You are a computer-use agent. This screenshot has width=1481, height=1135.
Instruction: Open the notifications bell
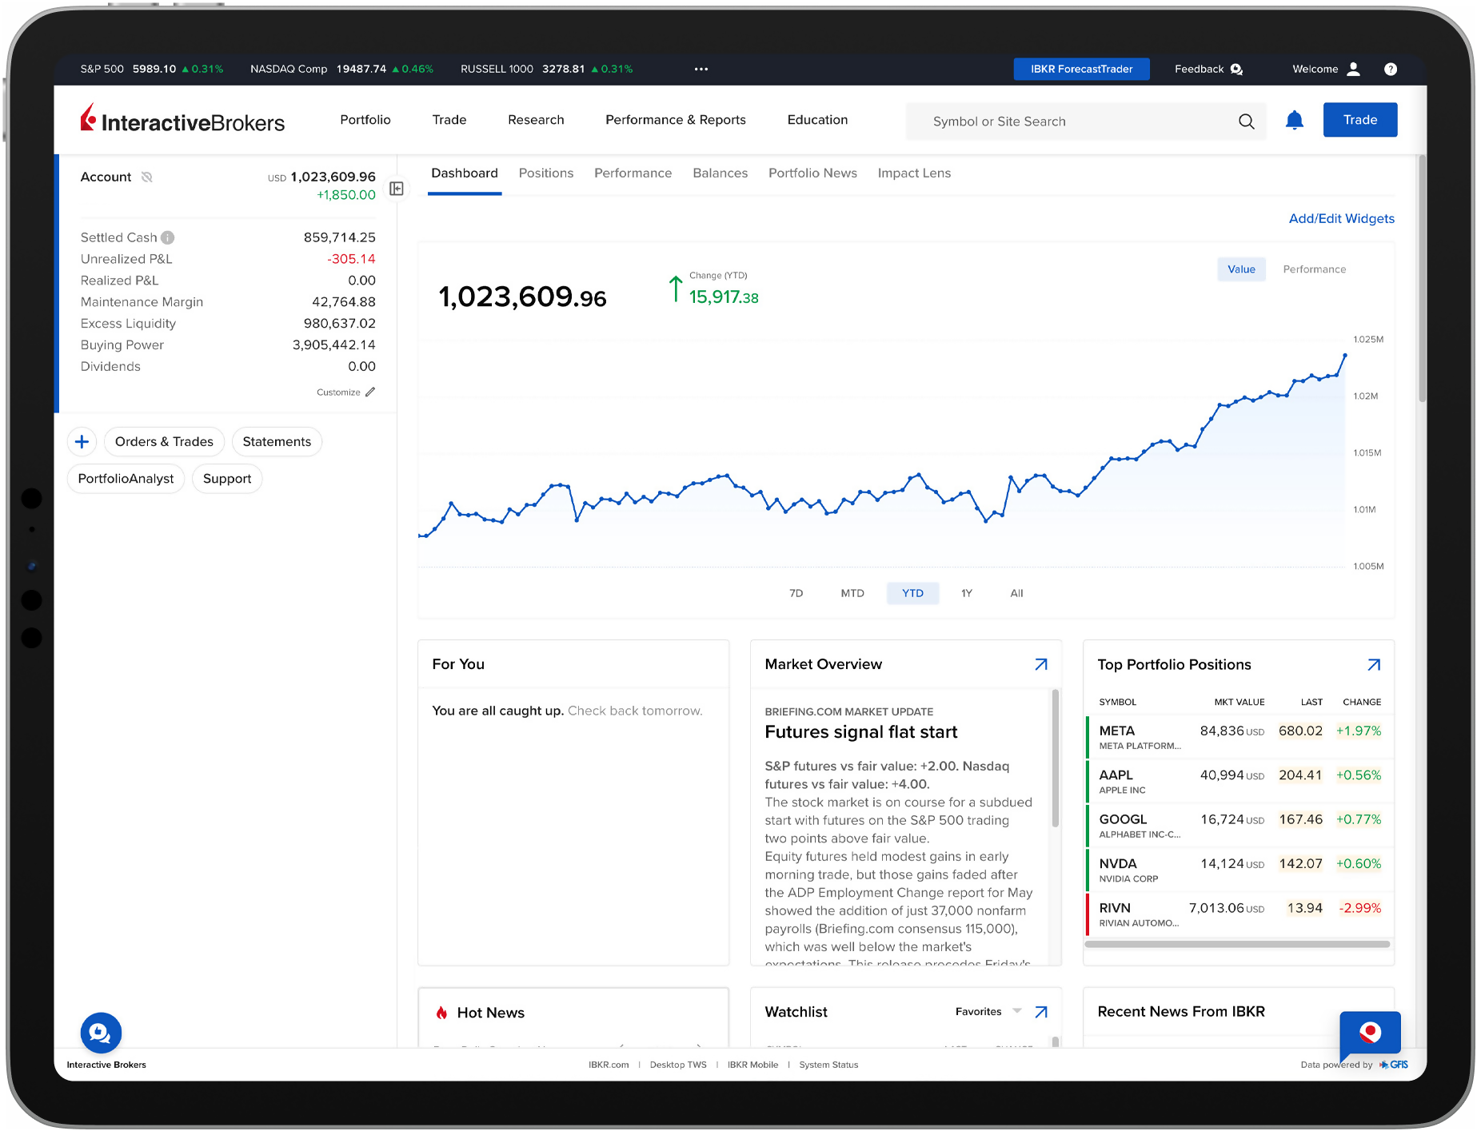click(x=1295, y=120)
